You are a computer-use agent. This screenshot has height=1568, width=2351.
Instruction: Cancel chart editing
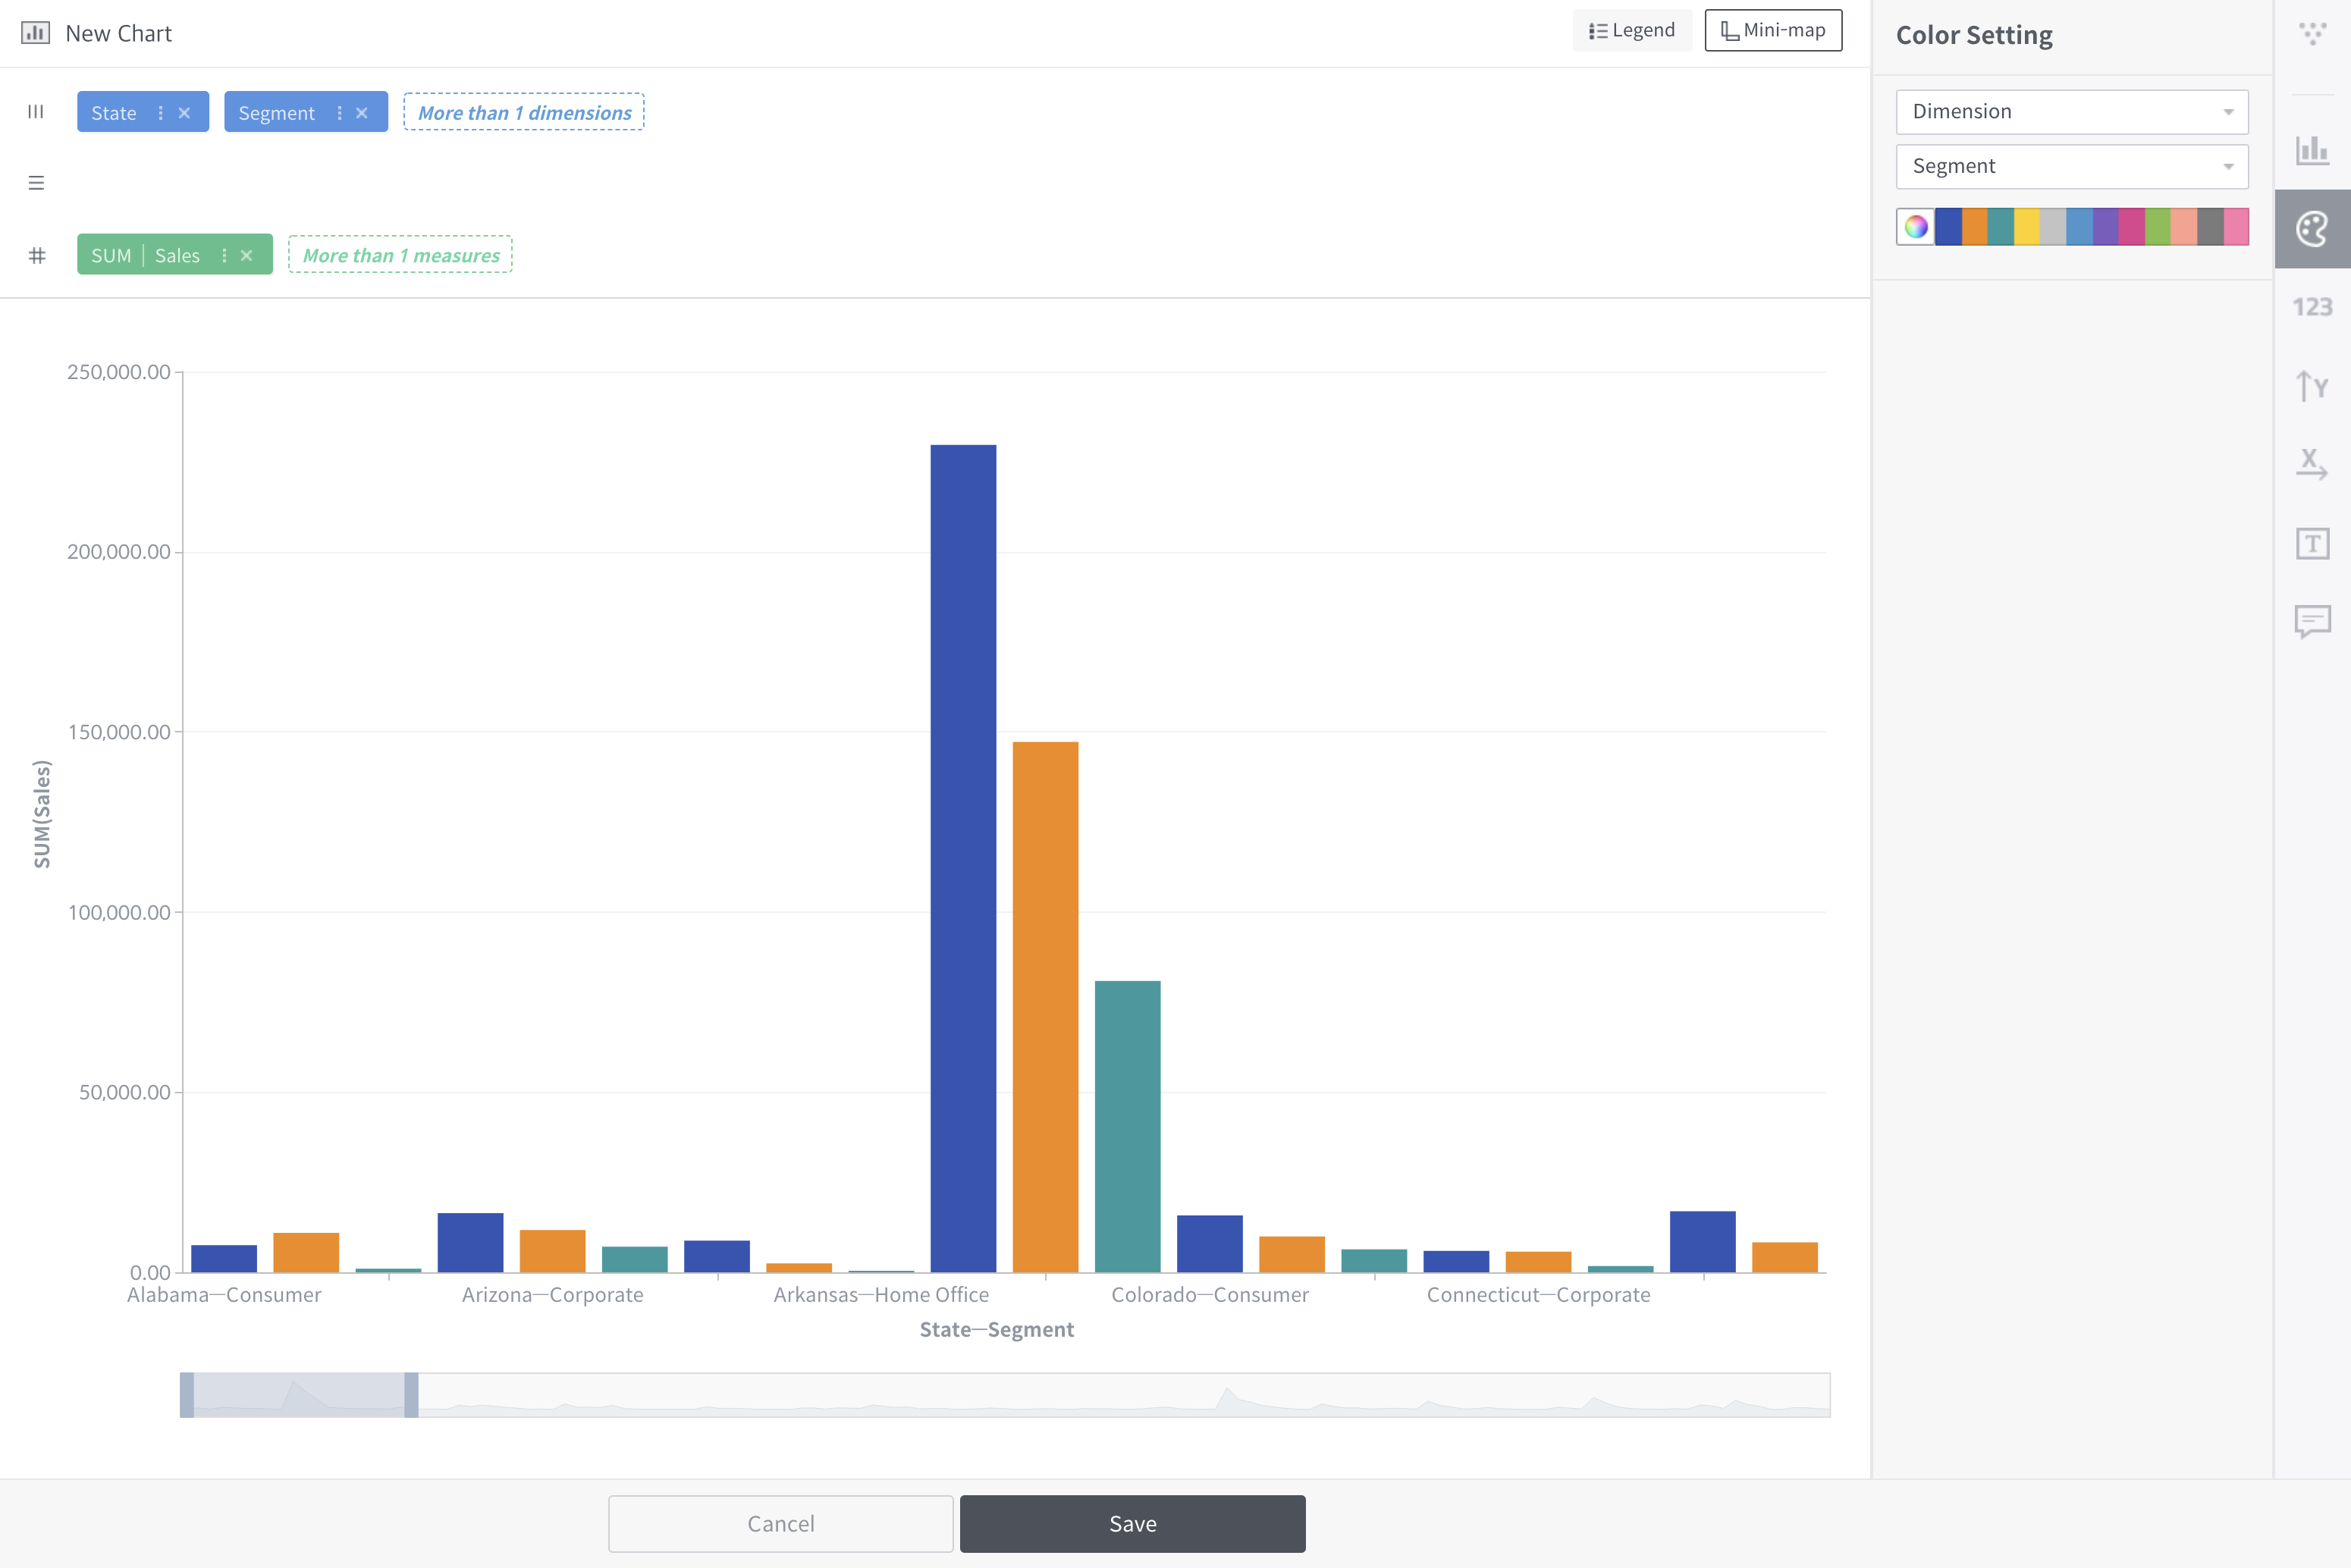(781, 1523)
